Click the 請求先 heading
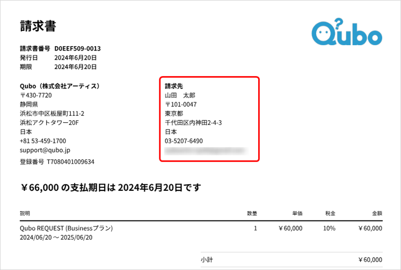The image size is (401, 270). 174,86
